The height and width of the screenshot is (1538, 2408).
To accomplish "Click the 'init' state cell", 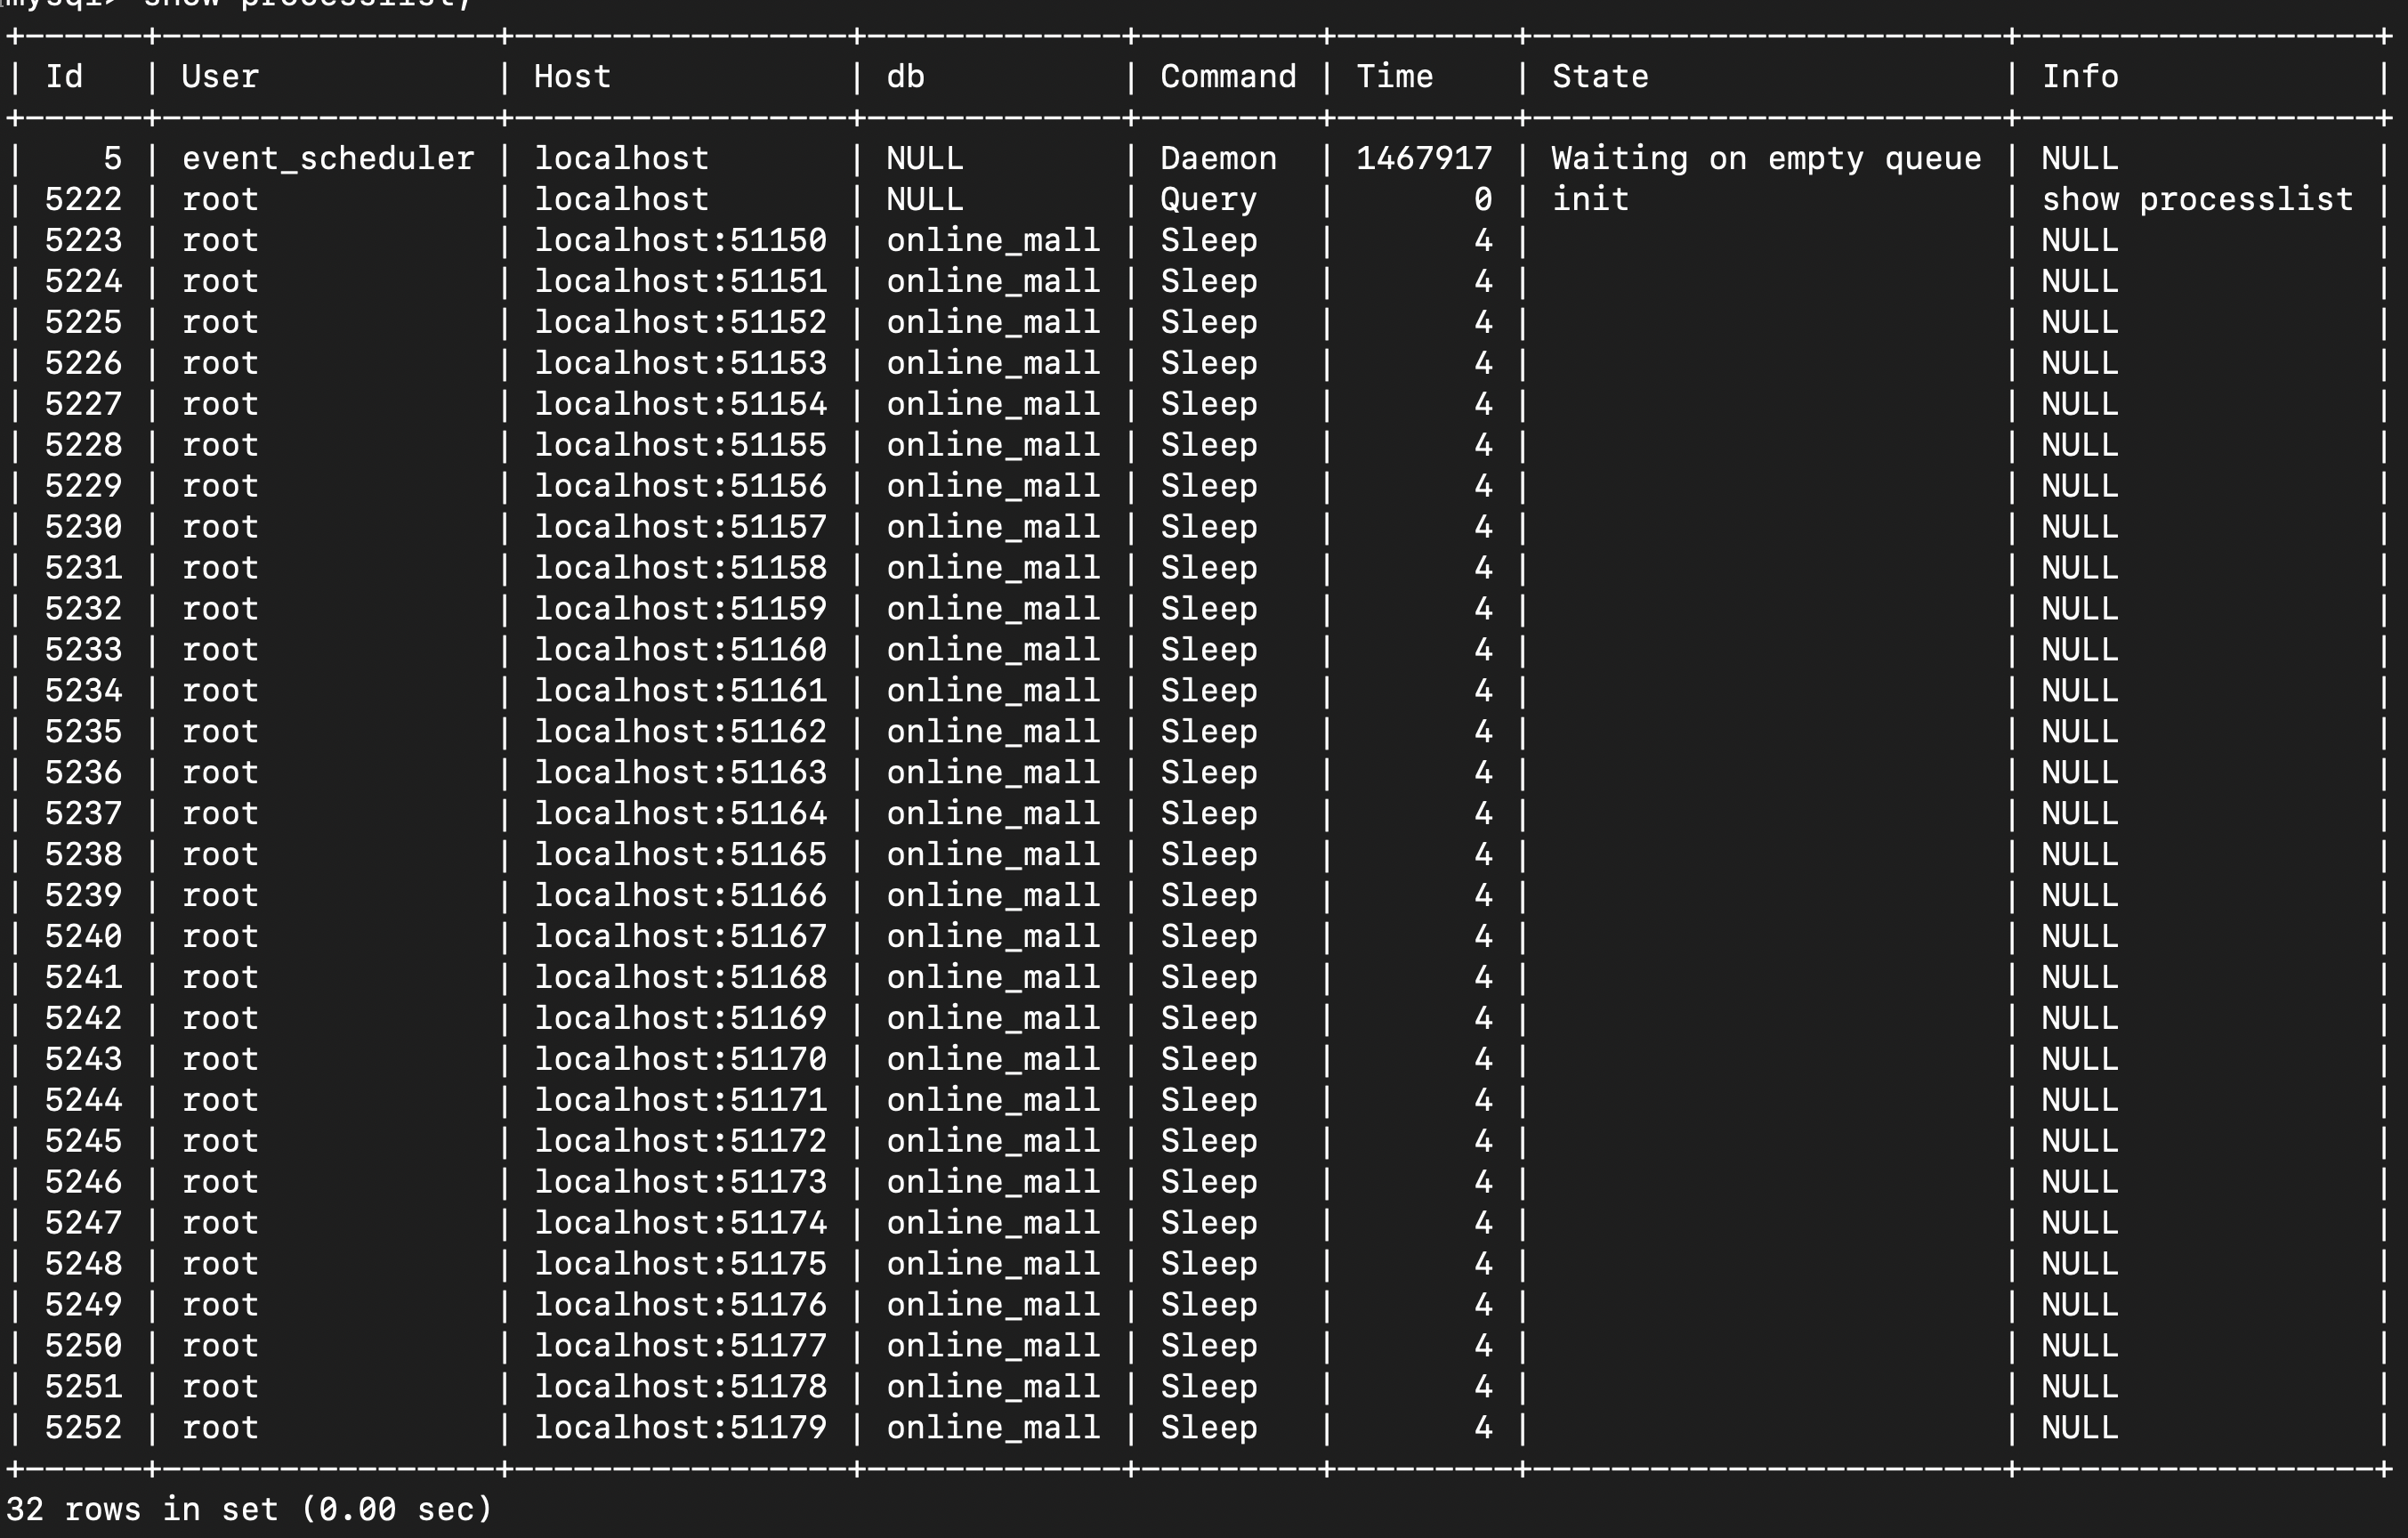I will click(x=1590, y=200).
